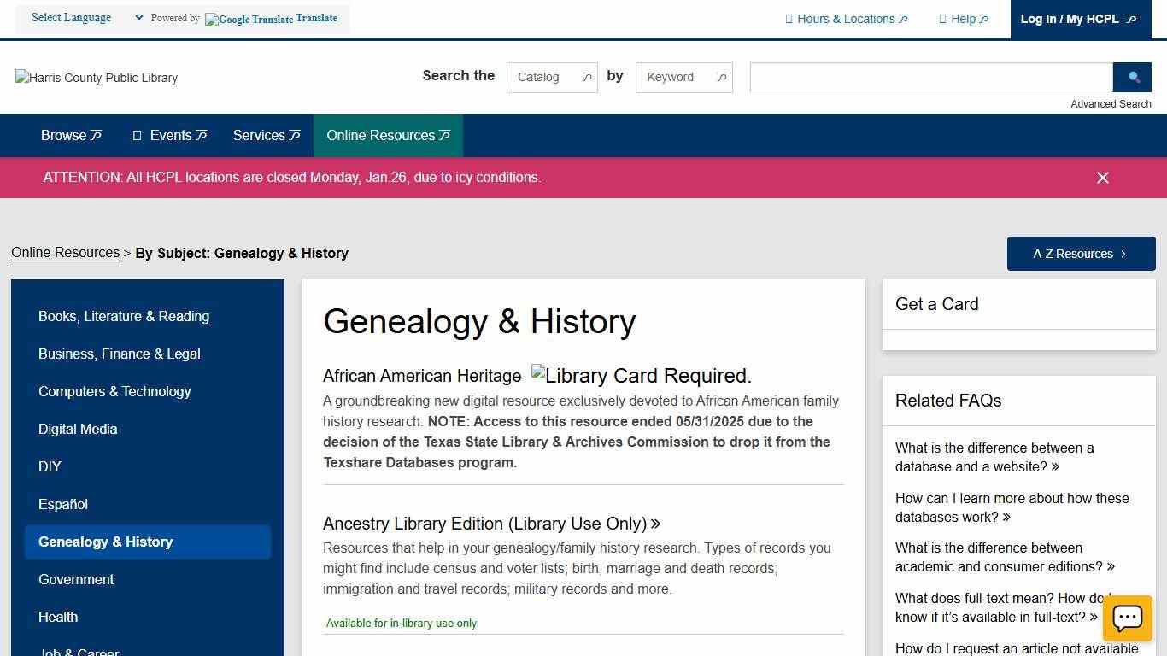The image size is (1167, 656).
Task: Open the chat assistant bubble icon
Action: [x=1127, y=618]
